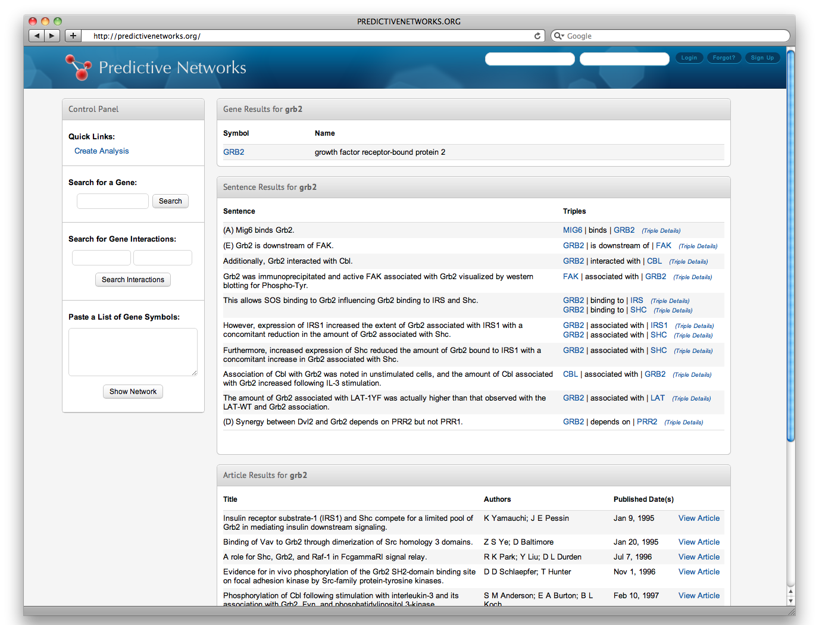Click the browser back arrow

point(37,36)
